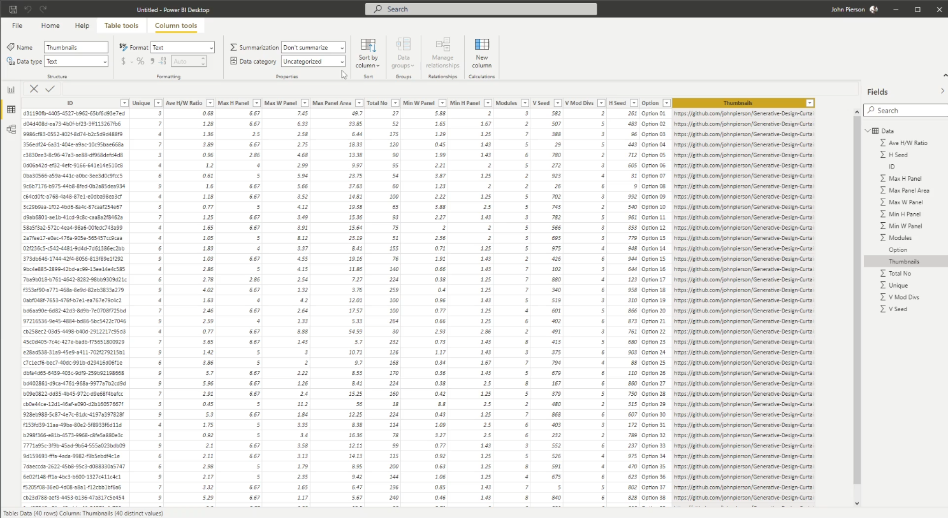The height and width of the screenshot is (518, 948).
Task: Collapse the Fields pane with chevron
Action: pyautogui.click(x=942, y=92)
